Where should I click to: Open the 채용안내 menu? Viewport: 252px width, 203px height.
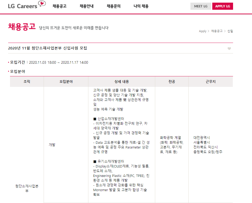coord(87,6)
